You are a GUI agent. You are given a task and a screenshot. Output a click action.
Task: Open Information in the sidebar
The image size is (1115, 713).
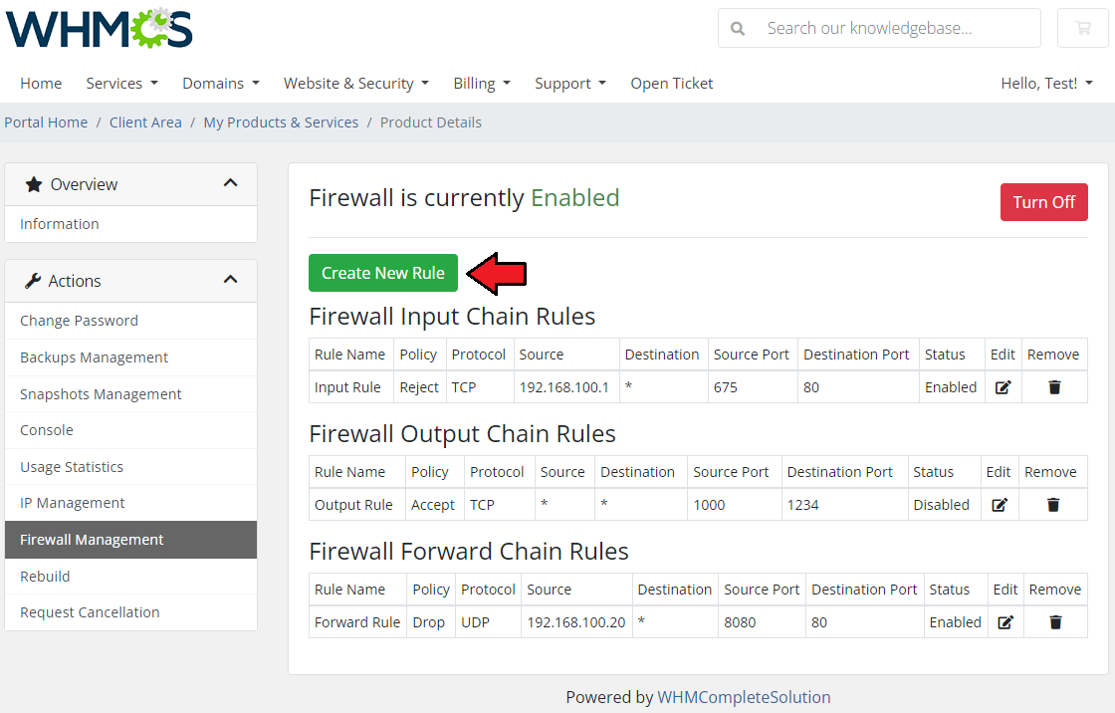pos(130,224)
